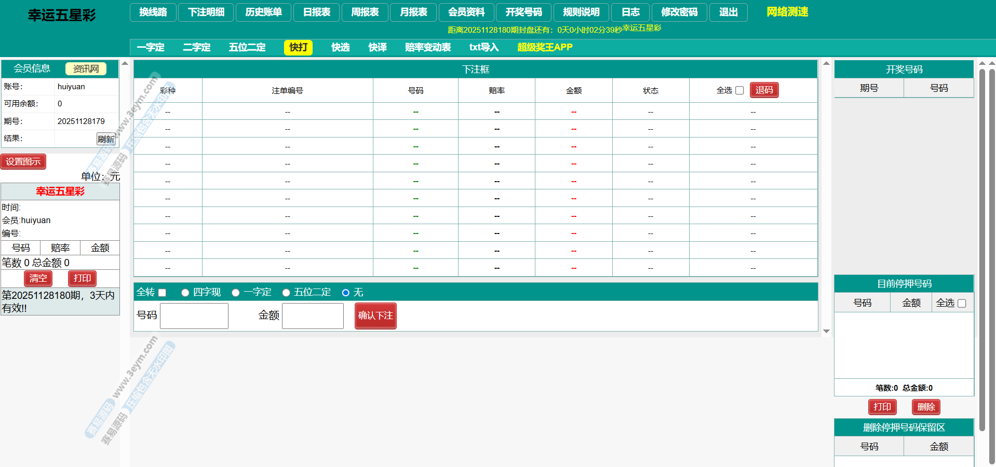Tick the 全选 checkbox in betting table header
This screenshot has height=467, width=996.
pyautogui.click(x=739, y=90)
